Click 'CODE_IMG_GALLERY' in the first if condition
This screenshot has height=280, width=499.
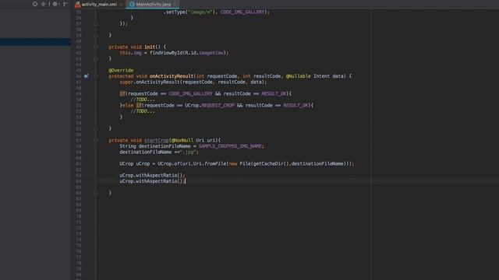[190, 93]
